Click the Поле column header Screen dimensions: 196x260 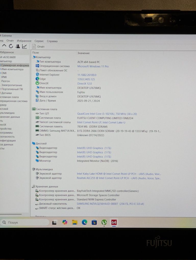point(35,53)
